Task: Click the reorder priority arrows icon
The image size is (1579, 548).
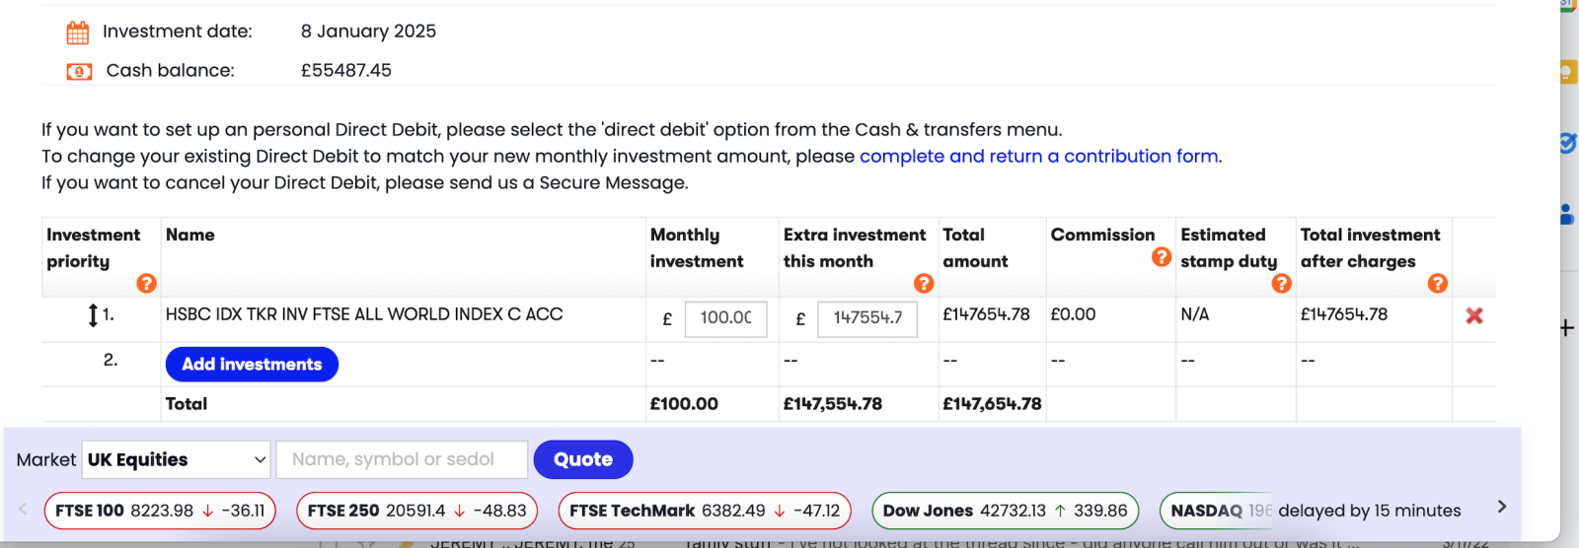Action: [93, 315]
